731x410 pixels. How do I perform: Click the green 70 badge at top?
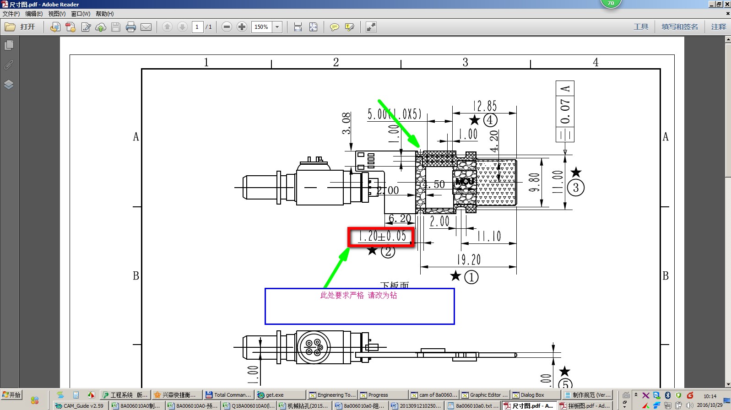(611, 4)
